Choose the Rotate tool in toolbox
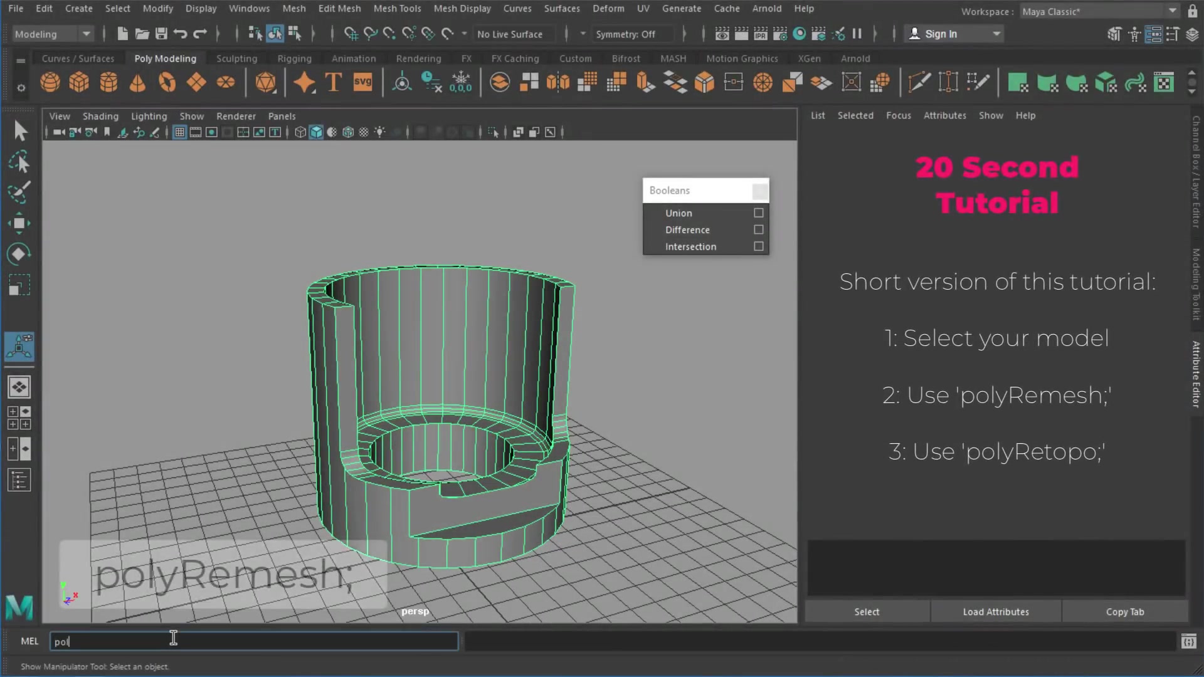Screen dimensions: 1204x677 tap(19, 254)
